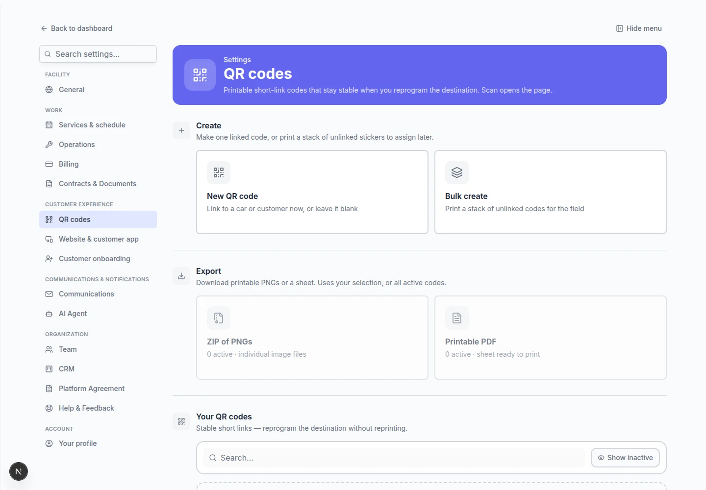
Task: Click the people icon beside Team
Action: point(49,349)
